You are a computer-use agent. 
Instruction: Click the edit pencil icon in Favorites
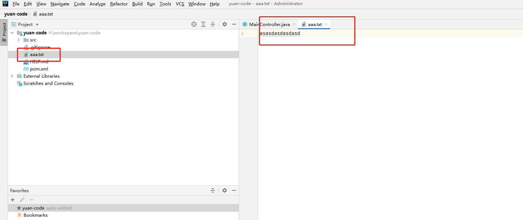point(22,200)
